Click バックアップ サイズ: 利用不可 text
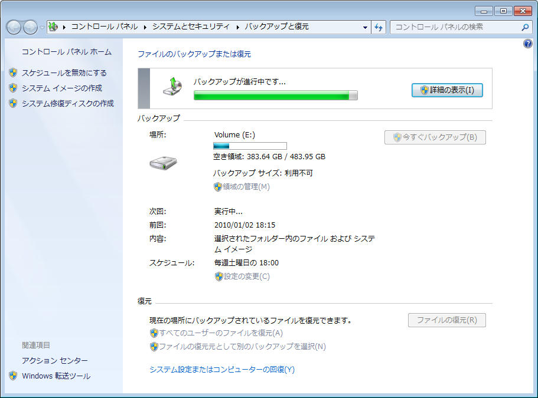538x398 pixels. point(263,173)
